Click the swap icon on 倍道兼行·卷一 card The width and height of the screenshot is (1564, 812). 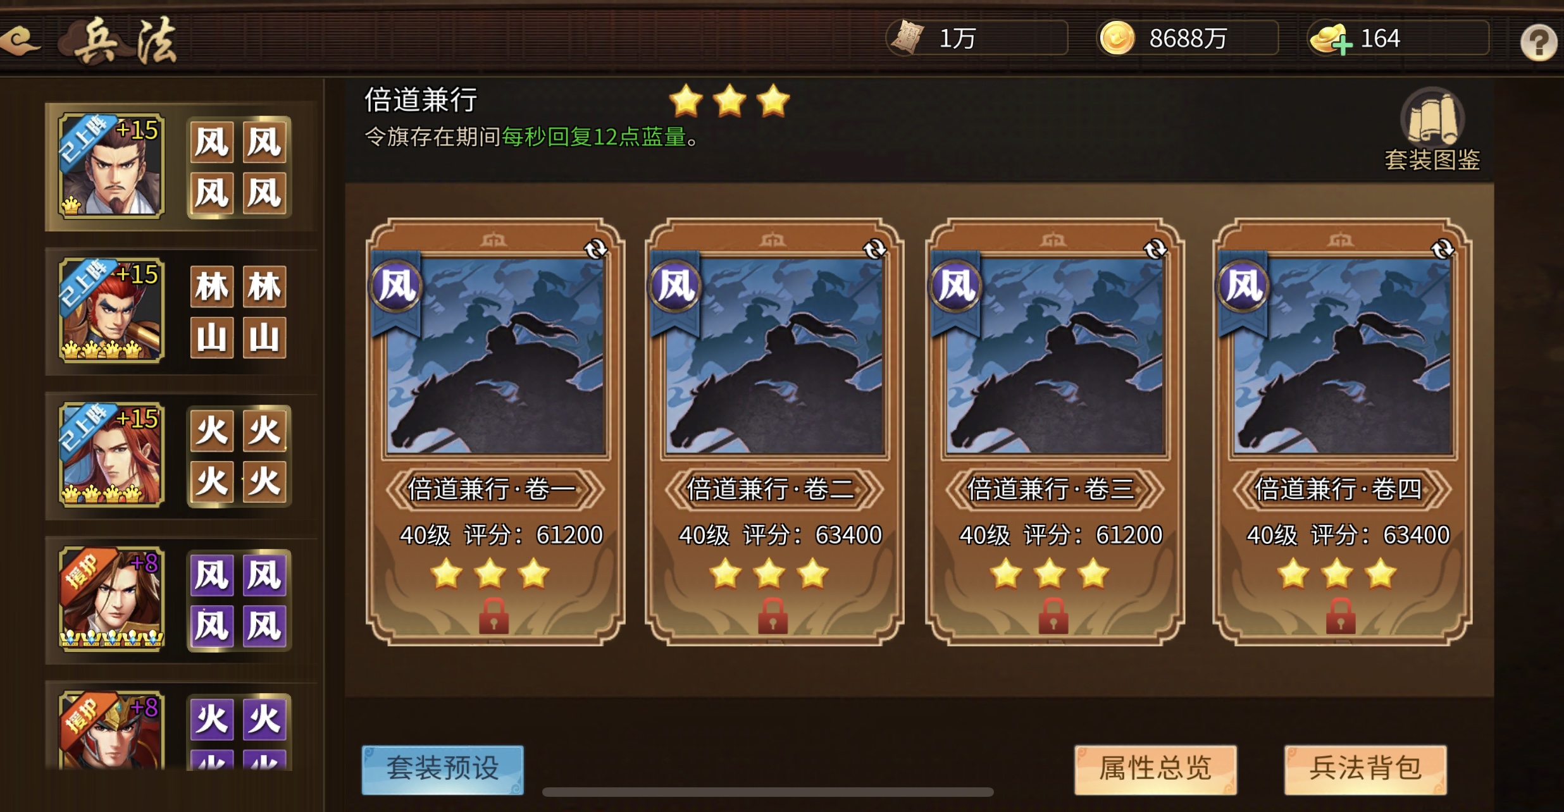coord(595,249)
